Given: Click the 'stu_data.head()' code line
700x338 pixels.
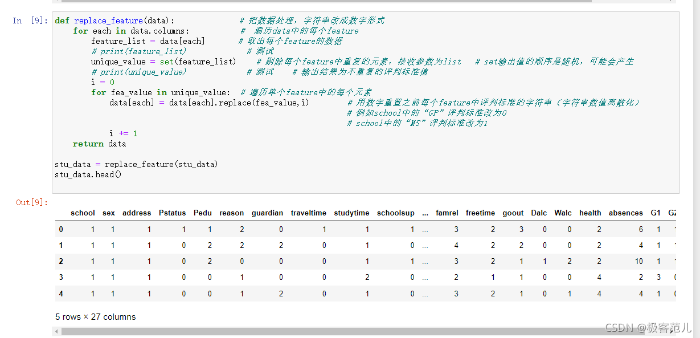Looking at the screenshot, I should (88, 174).
